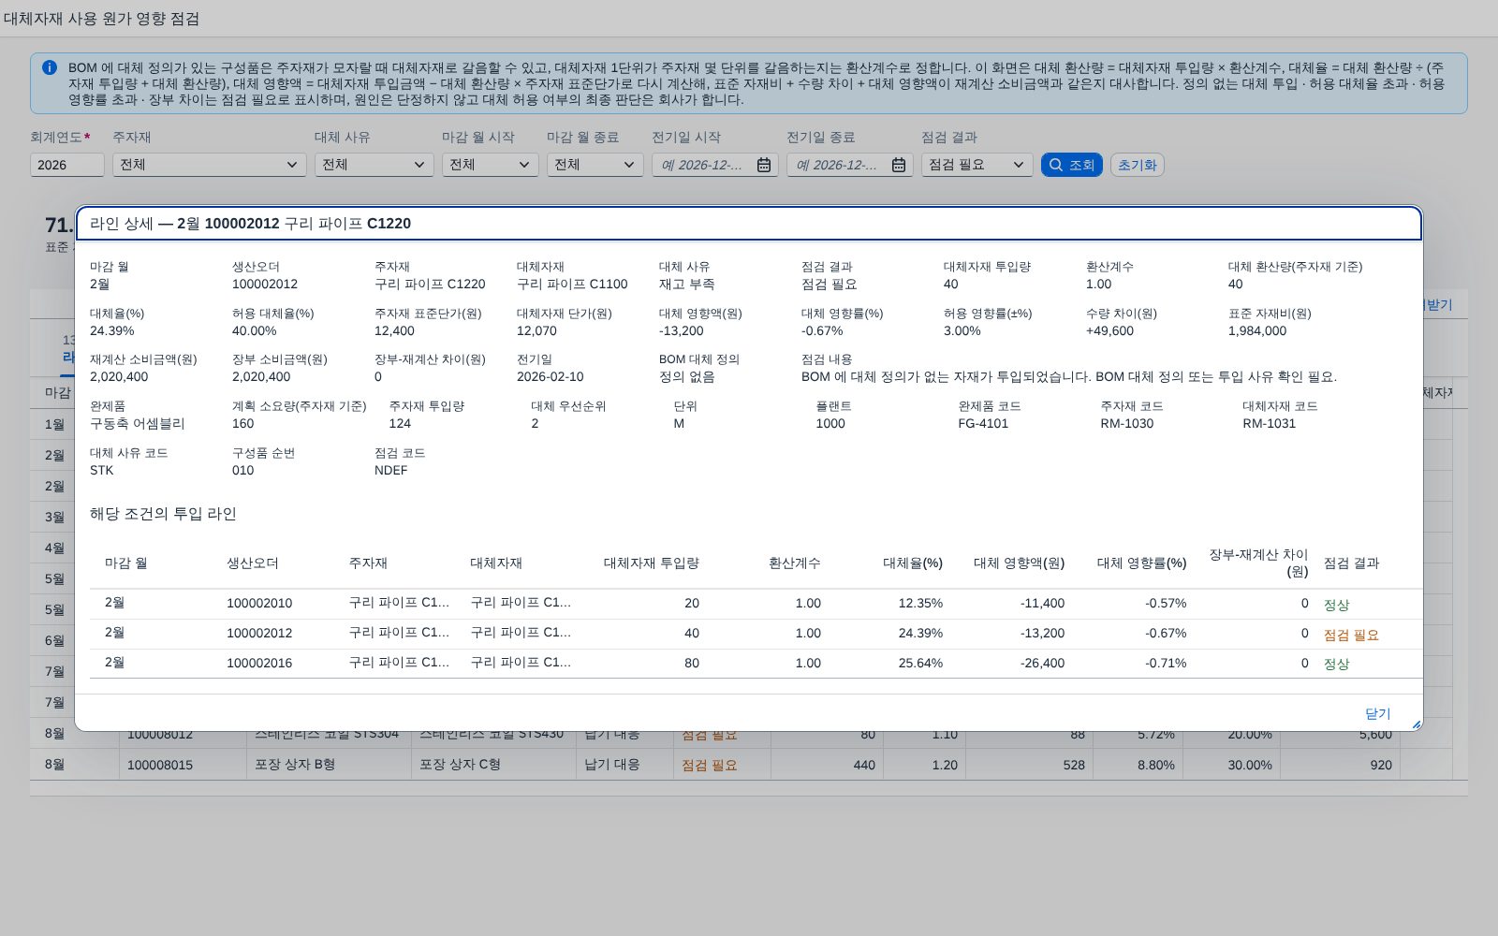
Task: Click the 전기일 value 2026-02-10
Action: [551, 377]
